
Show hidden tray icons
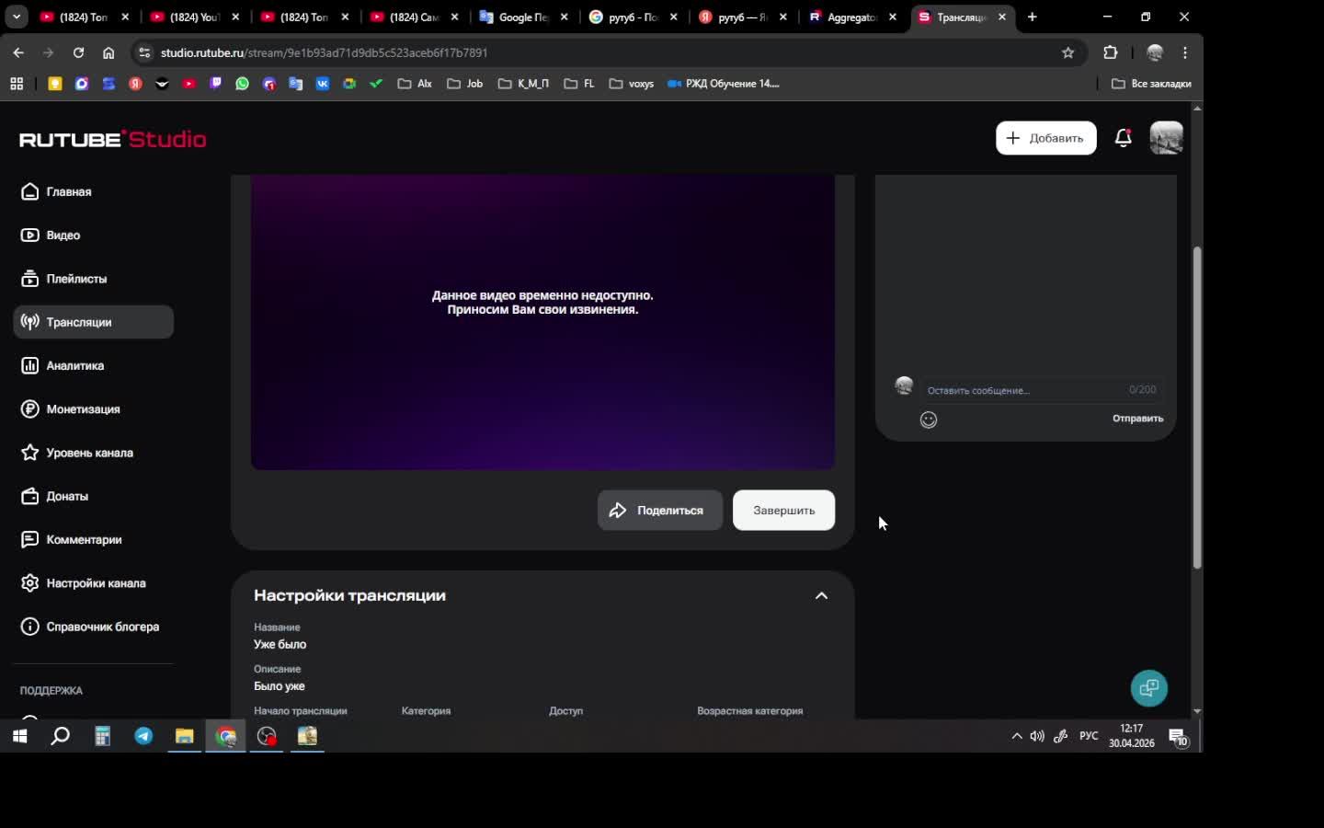coord(1017,736)
